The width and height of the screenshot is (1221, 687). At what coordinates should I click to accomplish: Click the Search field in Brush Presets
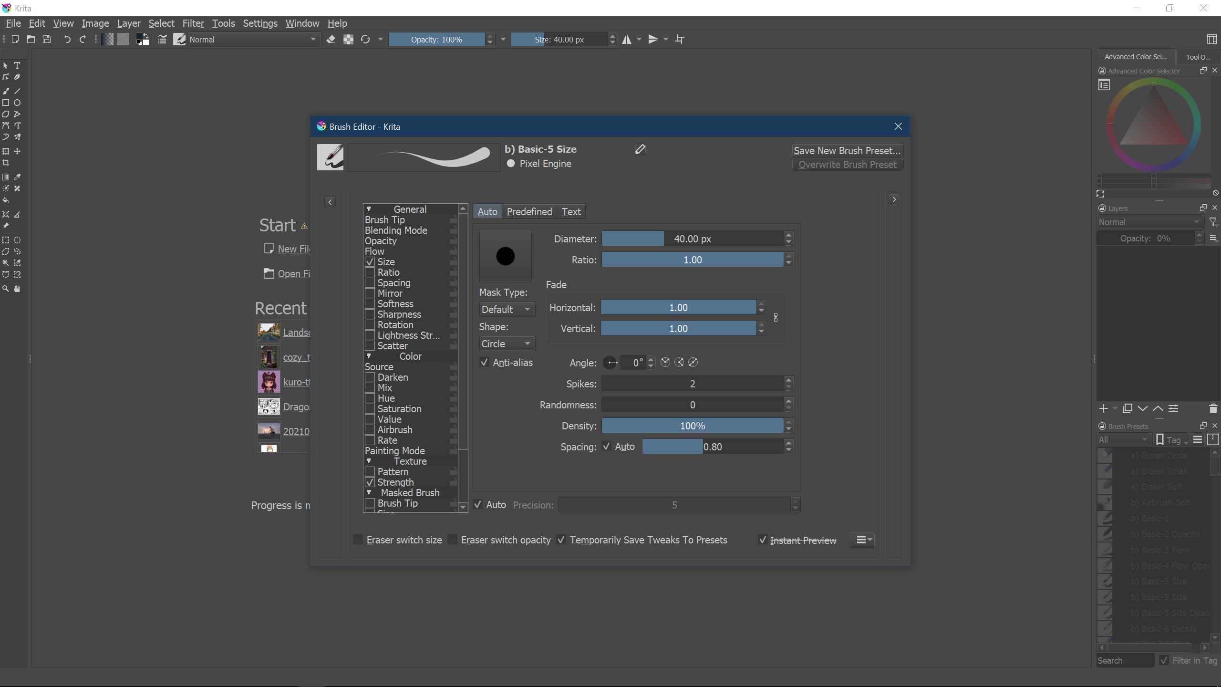[x=1126, y=660]
